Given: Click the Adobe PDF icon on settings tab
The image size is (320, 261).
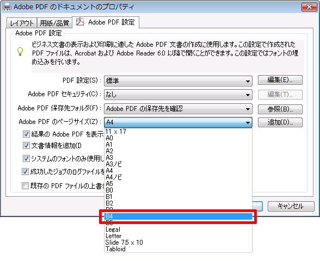Looking at the screenshot, I should (x=80, y=22).
